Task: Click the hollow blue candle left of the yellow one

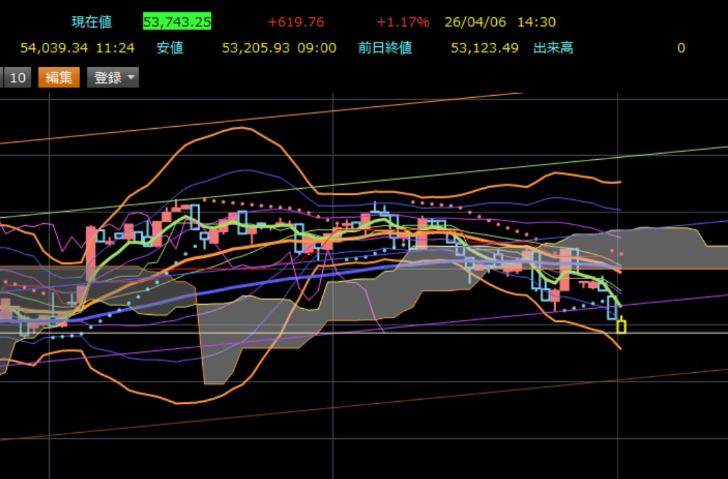Action: (611, 307)
